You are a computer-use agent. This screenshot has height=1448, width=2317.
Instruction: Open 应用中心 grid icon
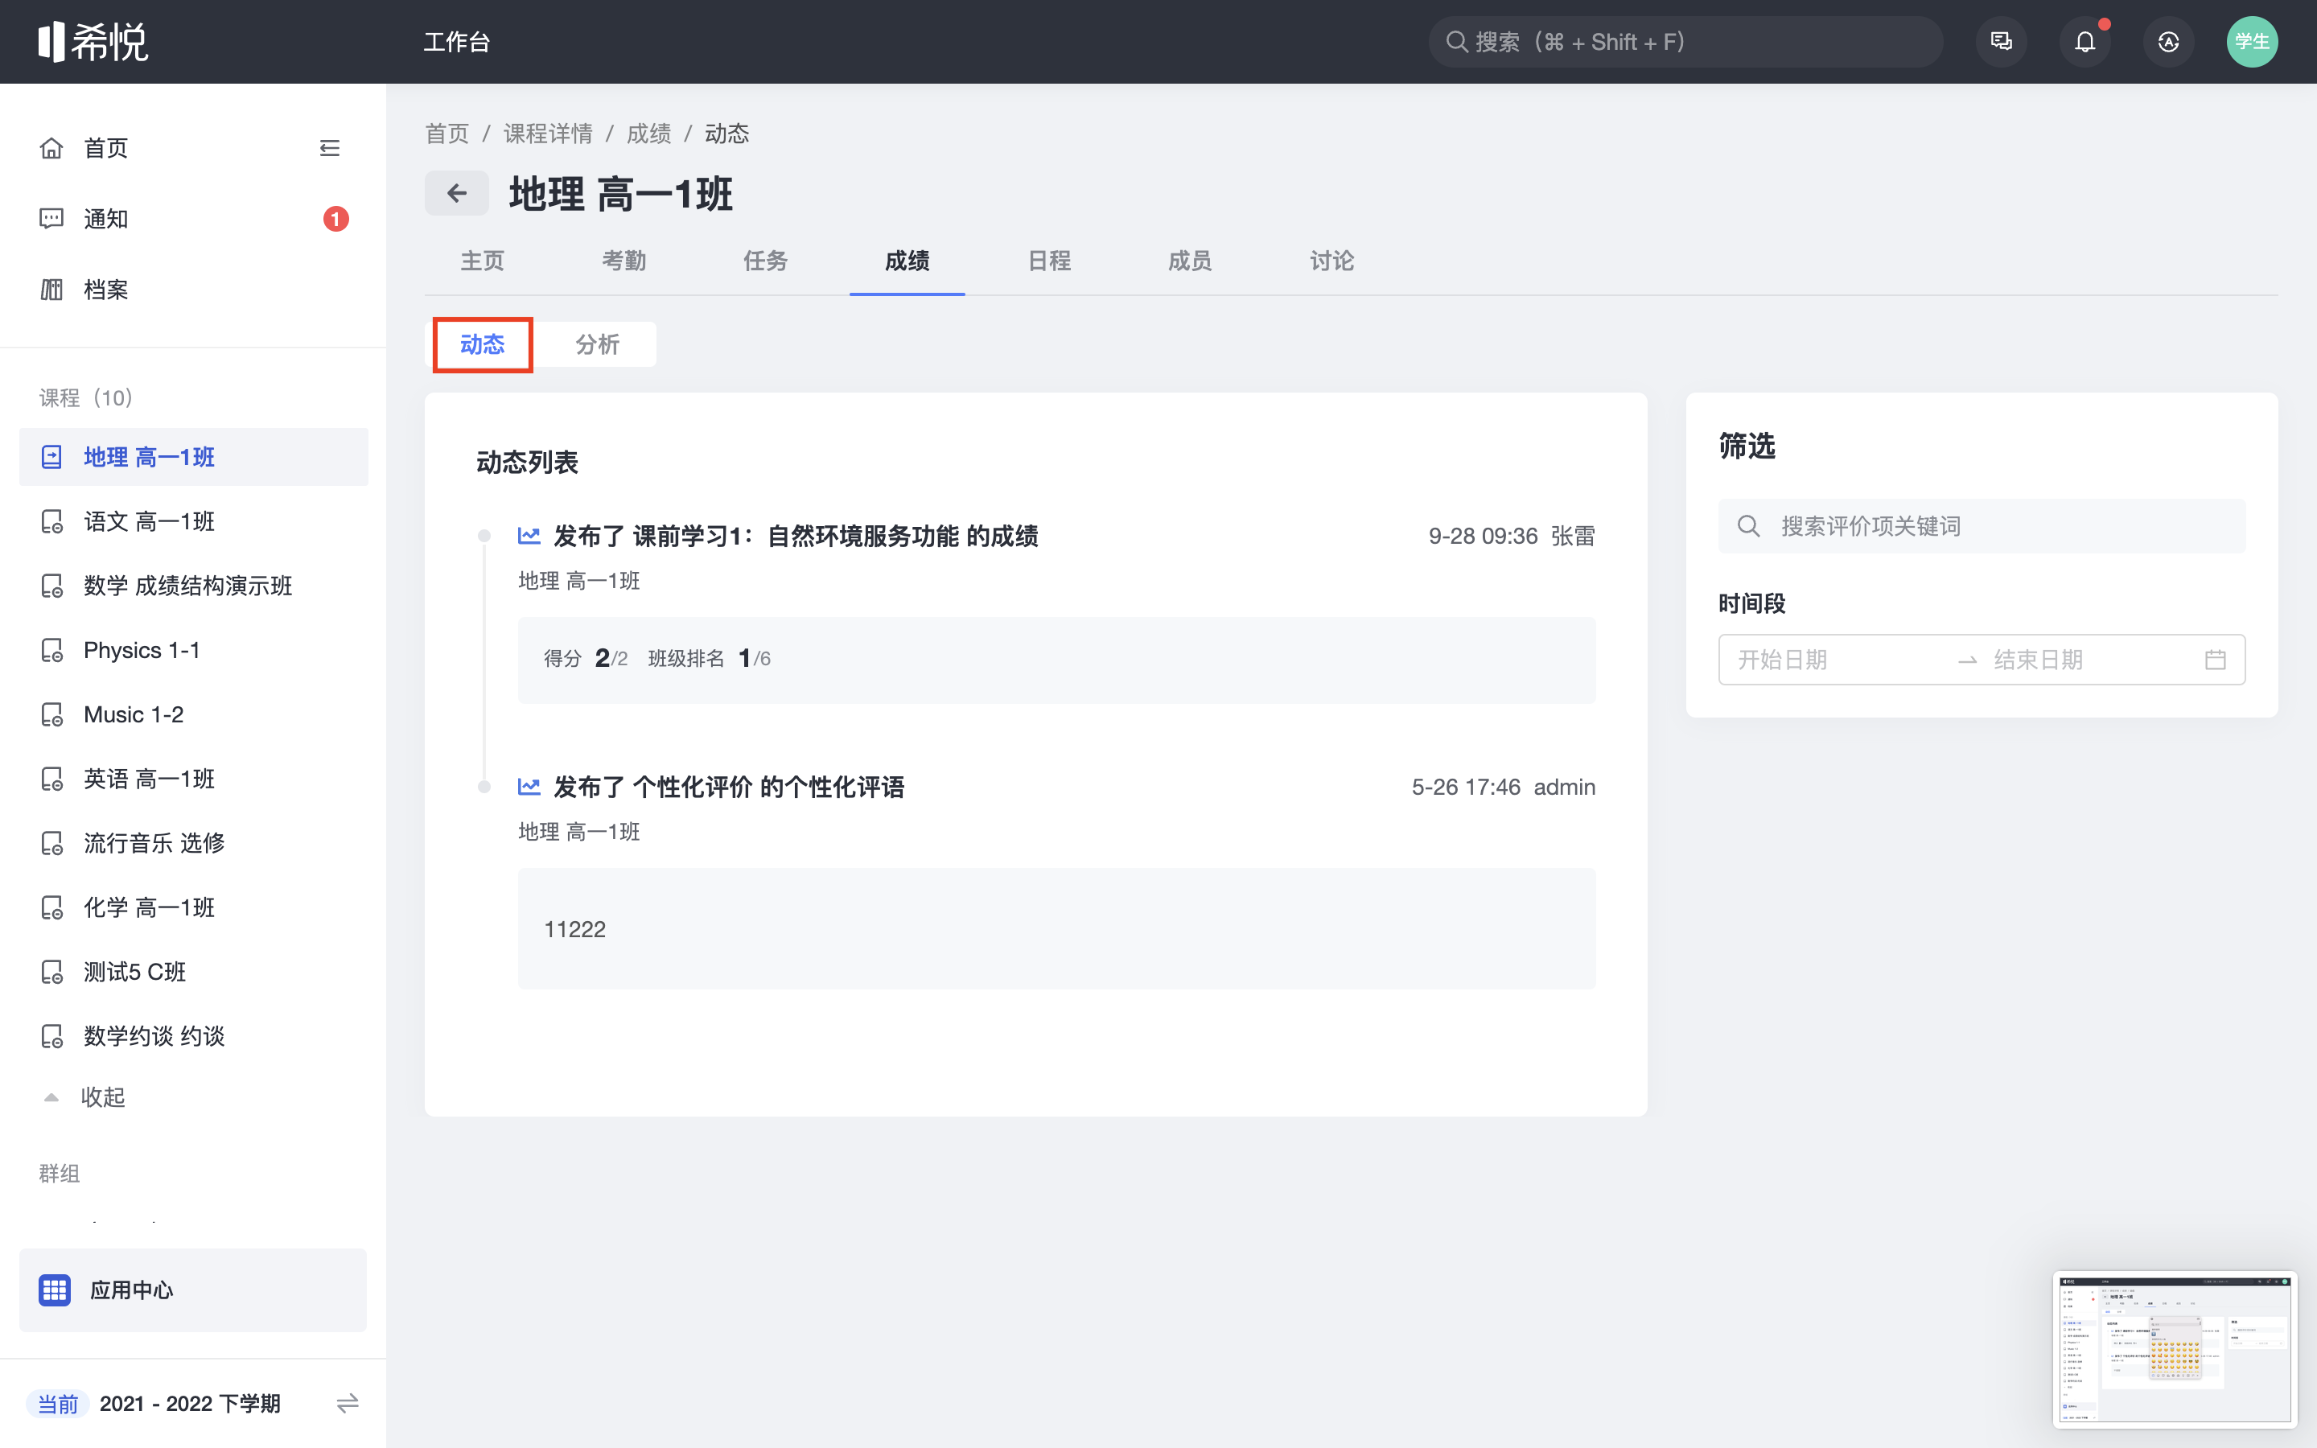click(x=55, y=1290)
